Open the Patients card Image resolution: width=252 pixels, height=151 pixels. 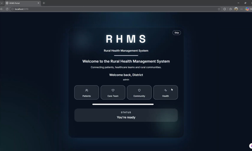point(87,92)
